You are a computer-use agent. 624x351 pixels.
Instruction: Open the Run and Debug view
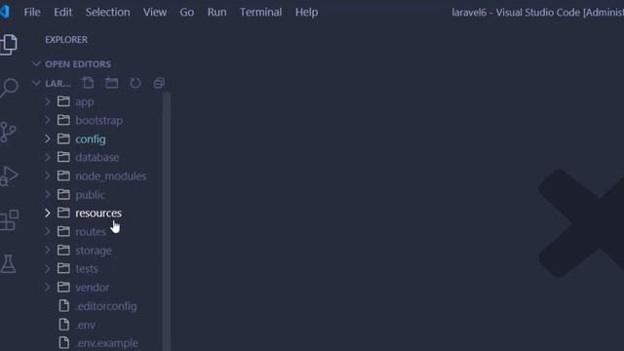coord(9,175)
